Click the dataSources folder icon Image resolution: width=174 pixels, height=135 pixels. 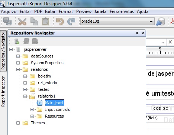pos(25,56)
